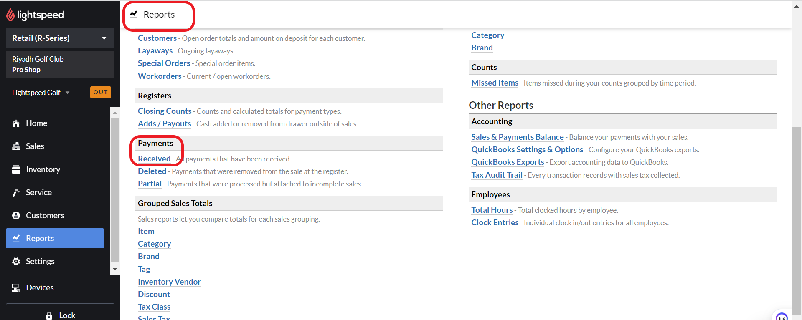Click the Service hammer icon

(x=16, y=192)
